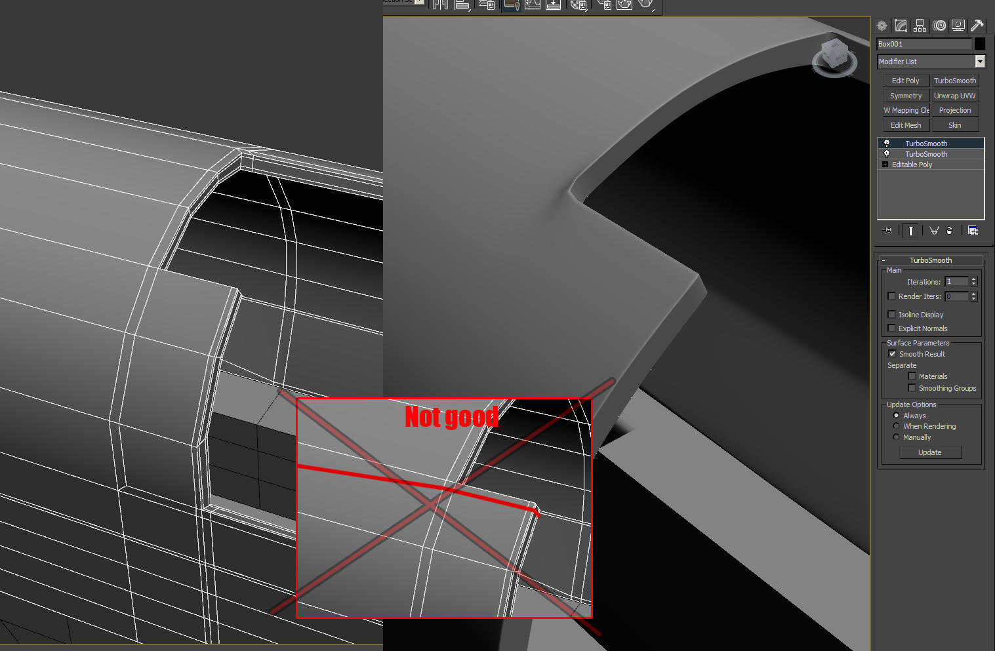Apply TurboSmooth from the modifier button set
Image resolution: width=995 pixels, height=651 pixels.
955,81
